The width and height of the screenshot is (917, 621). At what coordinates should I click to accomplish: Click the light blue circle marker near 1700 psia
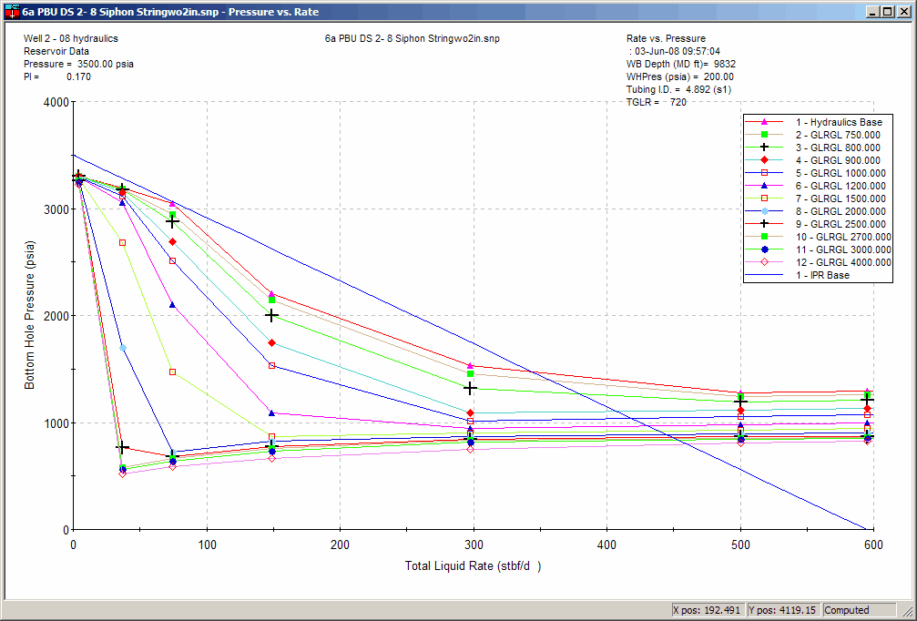(123, 348)
